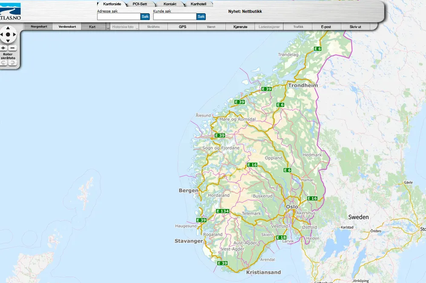426x283 pixels.
Task: Pan the map left with arrow
Action: tap(2, 34)
